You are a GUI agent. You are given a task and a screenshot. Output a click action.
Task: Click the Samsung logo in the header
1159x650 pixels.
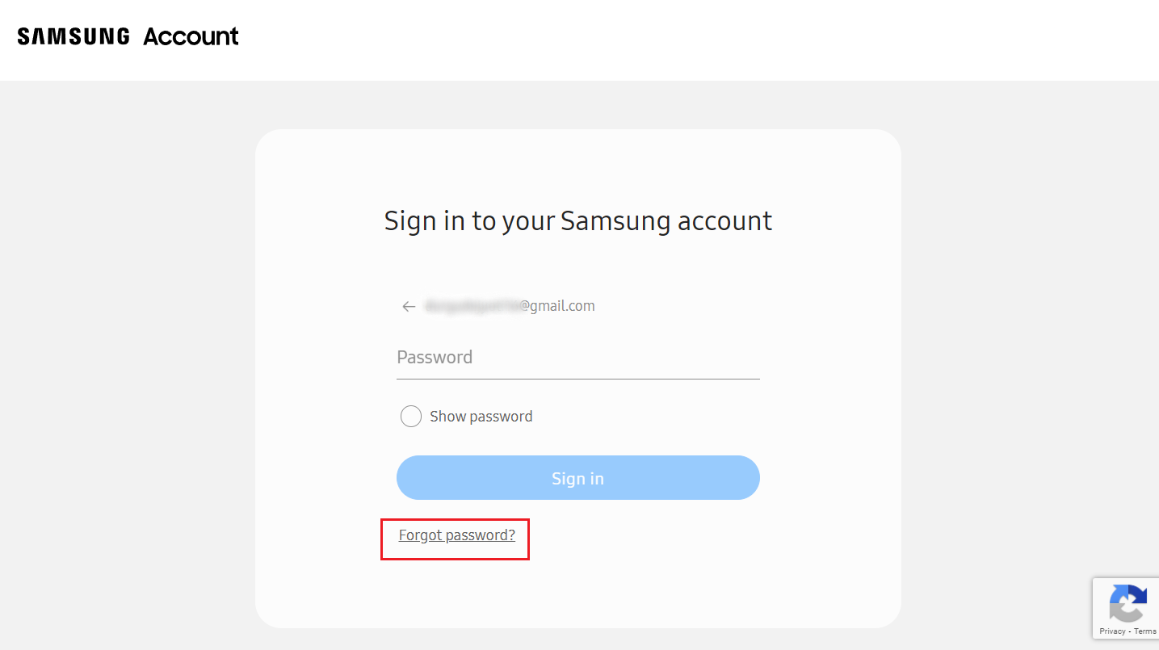tap(73, 36)
